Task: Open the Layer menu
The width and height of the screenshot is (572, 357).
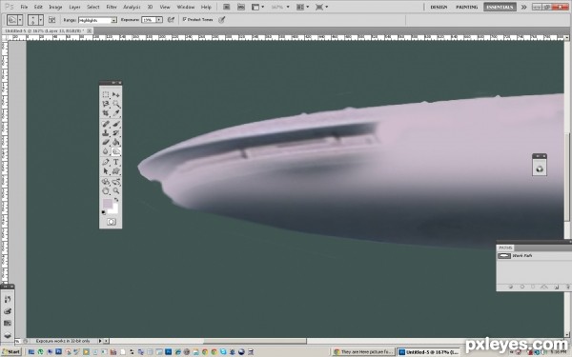Action: click(74, 7)
